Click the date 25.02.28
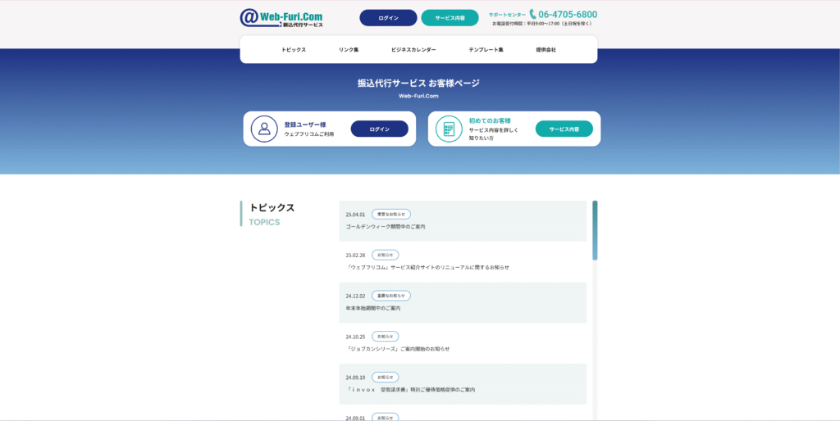The height and width of the screenshot is (421, 840). [355, 256]
